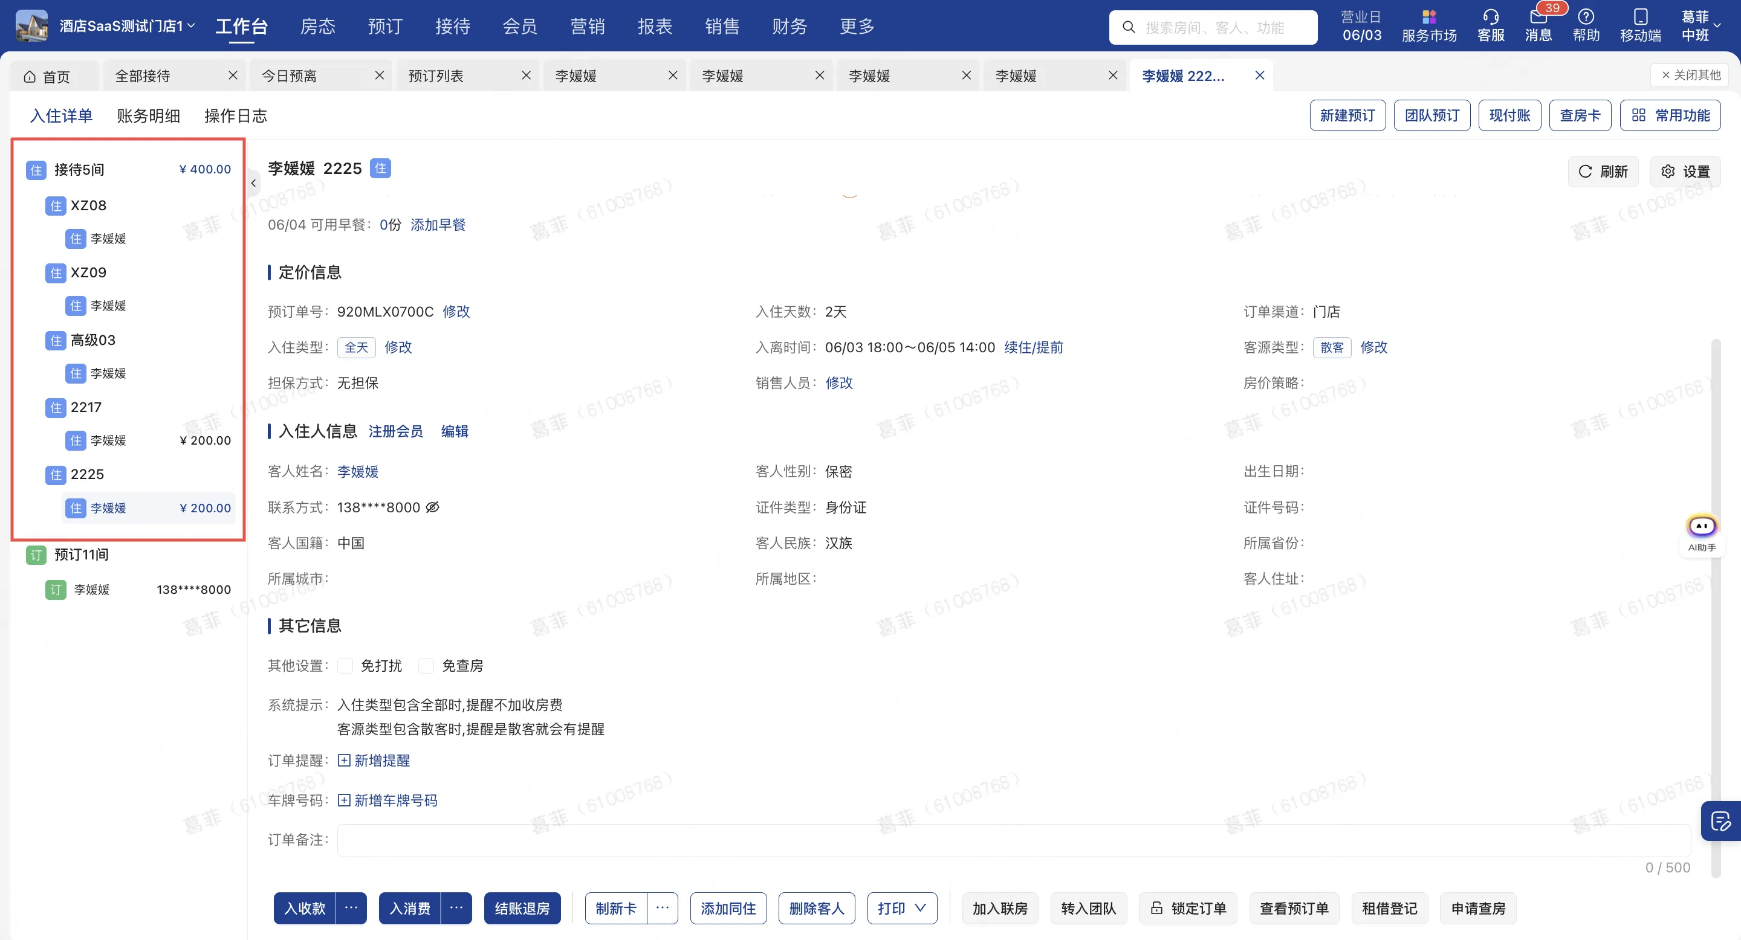Screen dimensions: 1741x940
Task: Click the 刷新 refresh button
Action: click(1603, 172)
